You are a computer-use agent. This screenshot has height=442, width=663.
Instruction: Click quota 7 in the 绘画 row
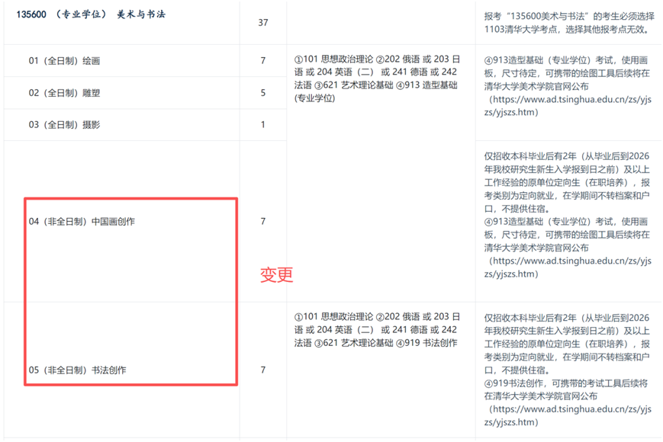point(263,61)
